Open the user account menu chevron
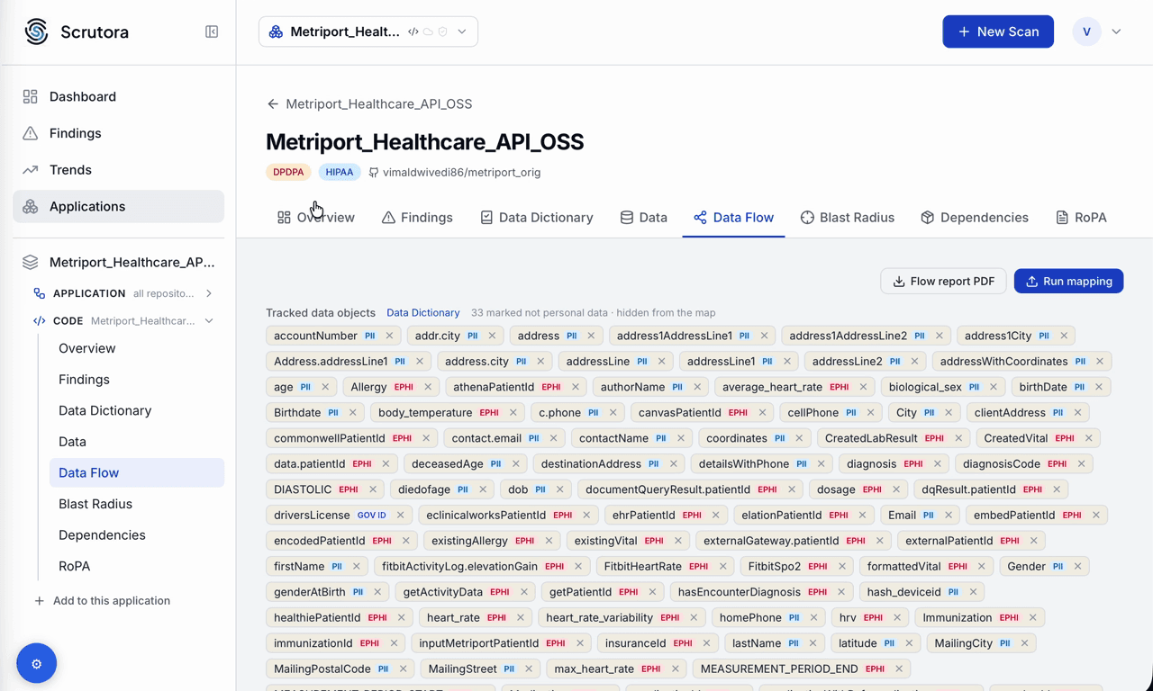This screenshot has height=691, width=1153. coord(1116,31)
